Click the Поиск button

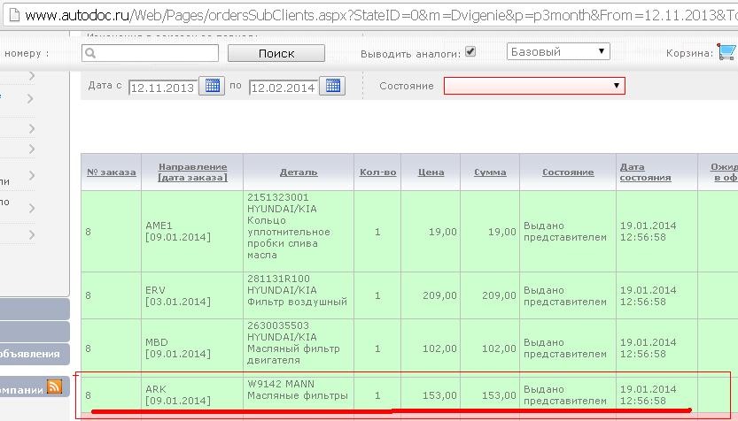276,53
